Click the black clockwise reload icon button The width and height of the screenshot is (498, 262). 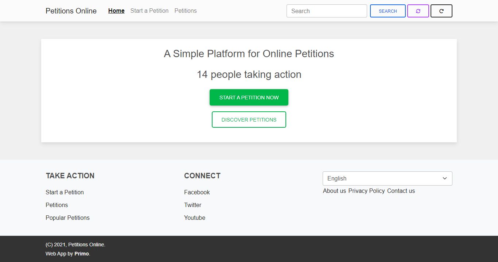441,11
